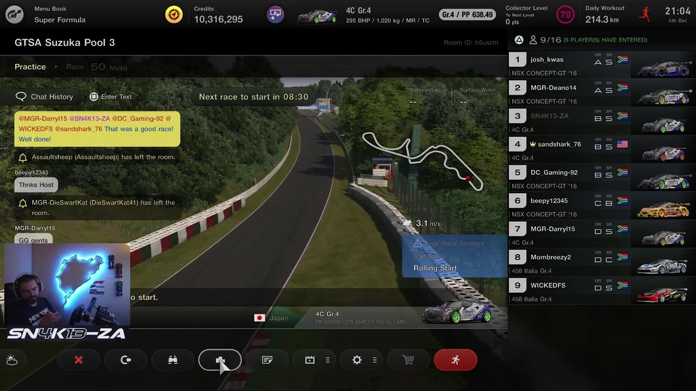Click the Thnks Host chat message
This screenshot has height=391, width=696.
click(36, 185)
